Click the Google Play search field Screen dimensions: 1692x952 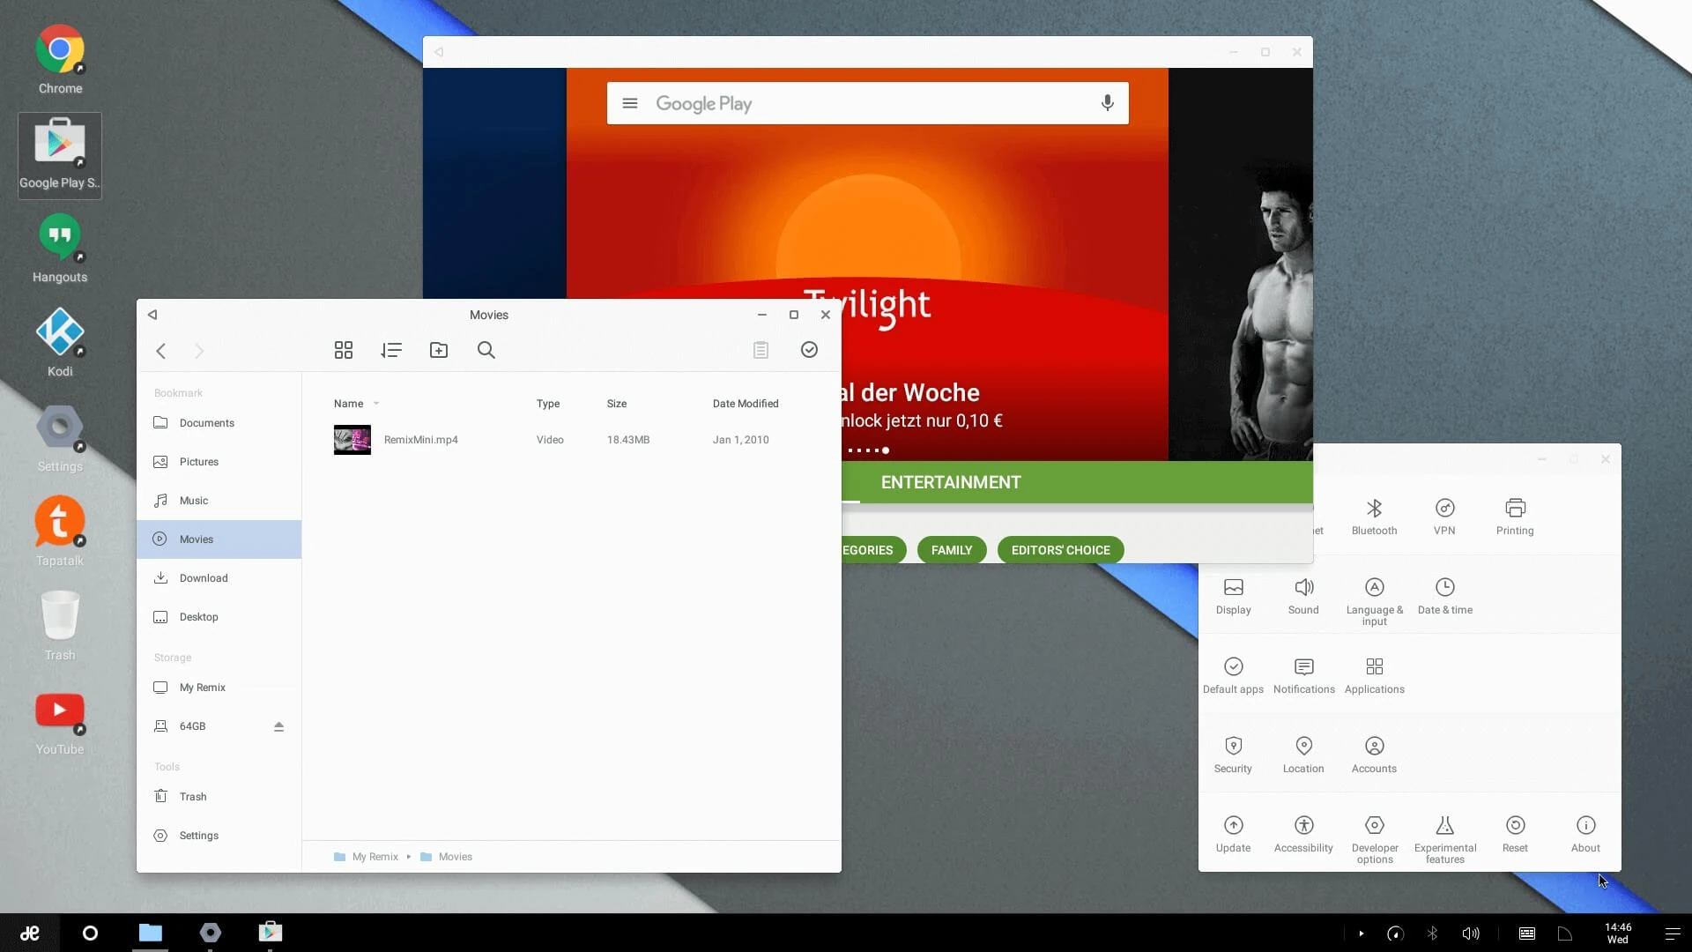[x=867, y=103]
